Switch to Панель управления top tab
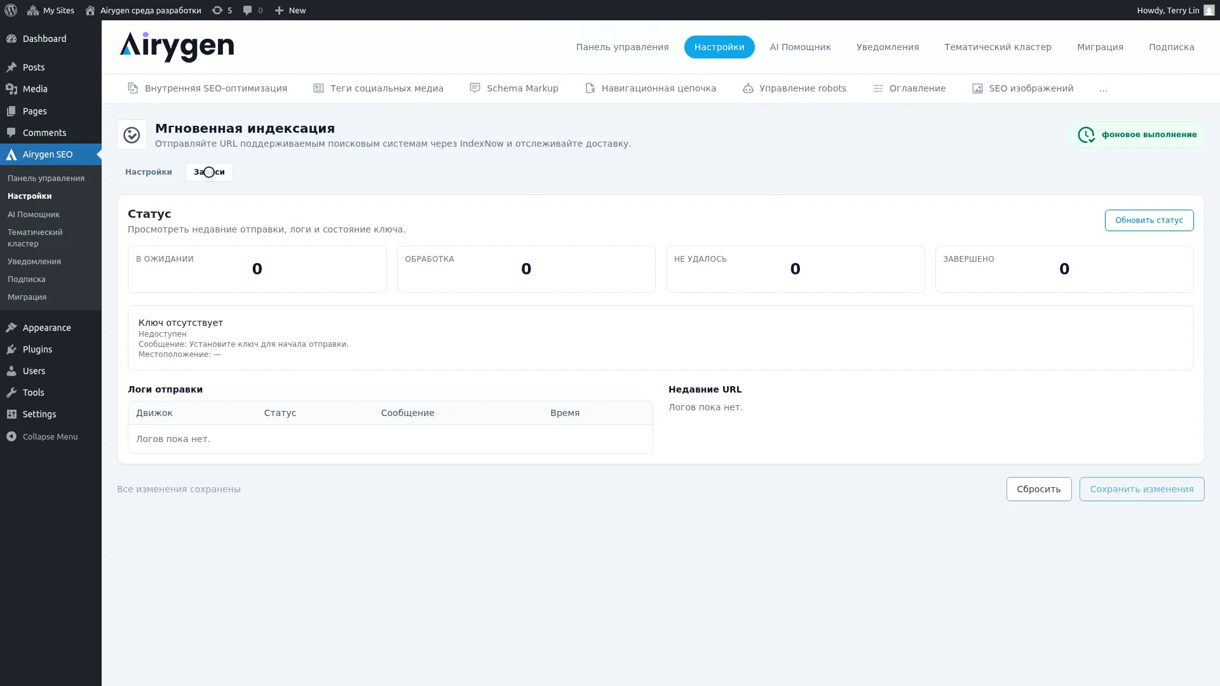Viewport: 1220px width, 686px height. [622, 47]
